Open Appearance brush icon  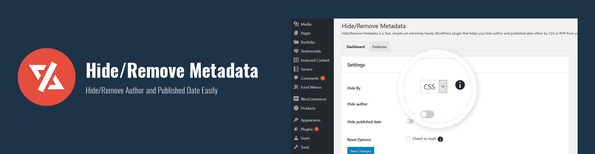pyautogui.click(x=296, y=120)
